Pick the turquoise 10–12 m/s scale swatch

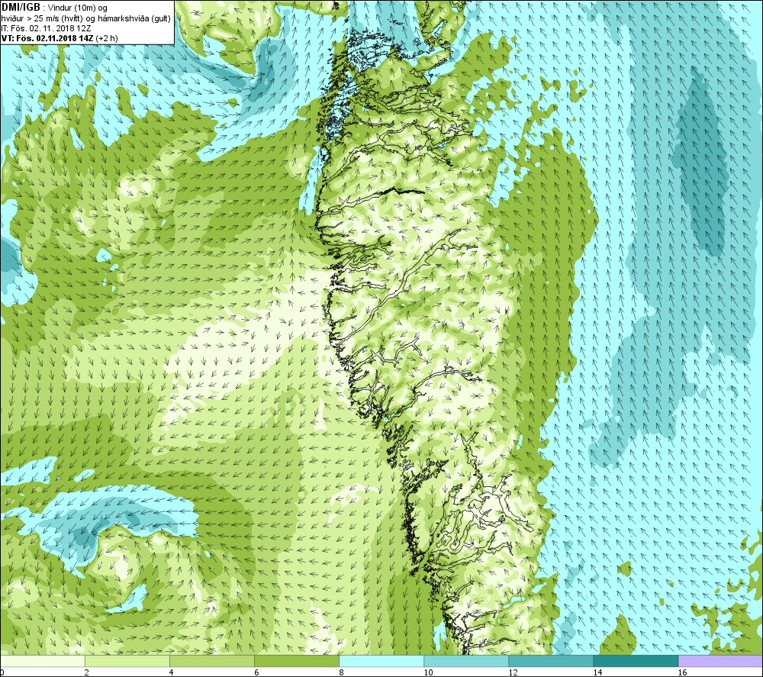[465, 661]
